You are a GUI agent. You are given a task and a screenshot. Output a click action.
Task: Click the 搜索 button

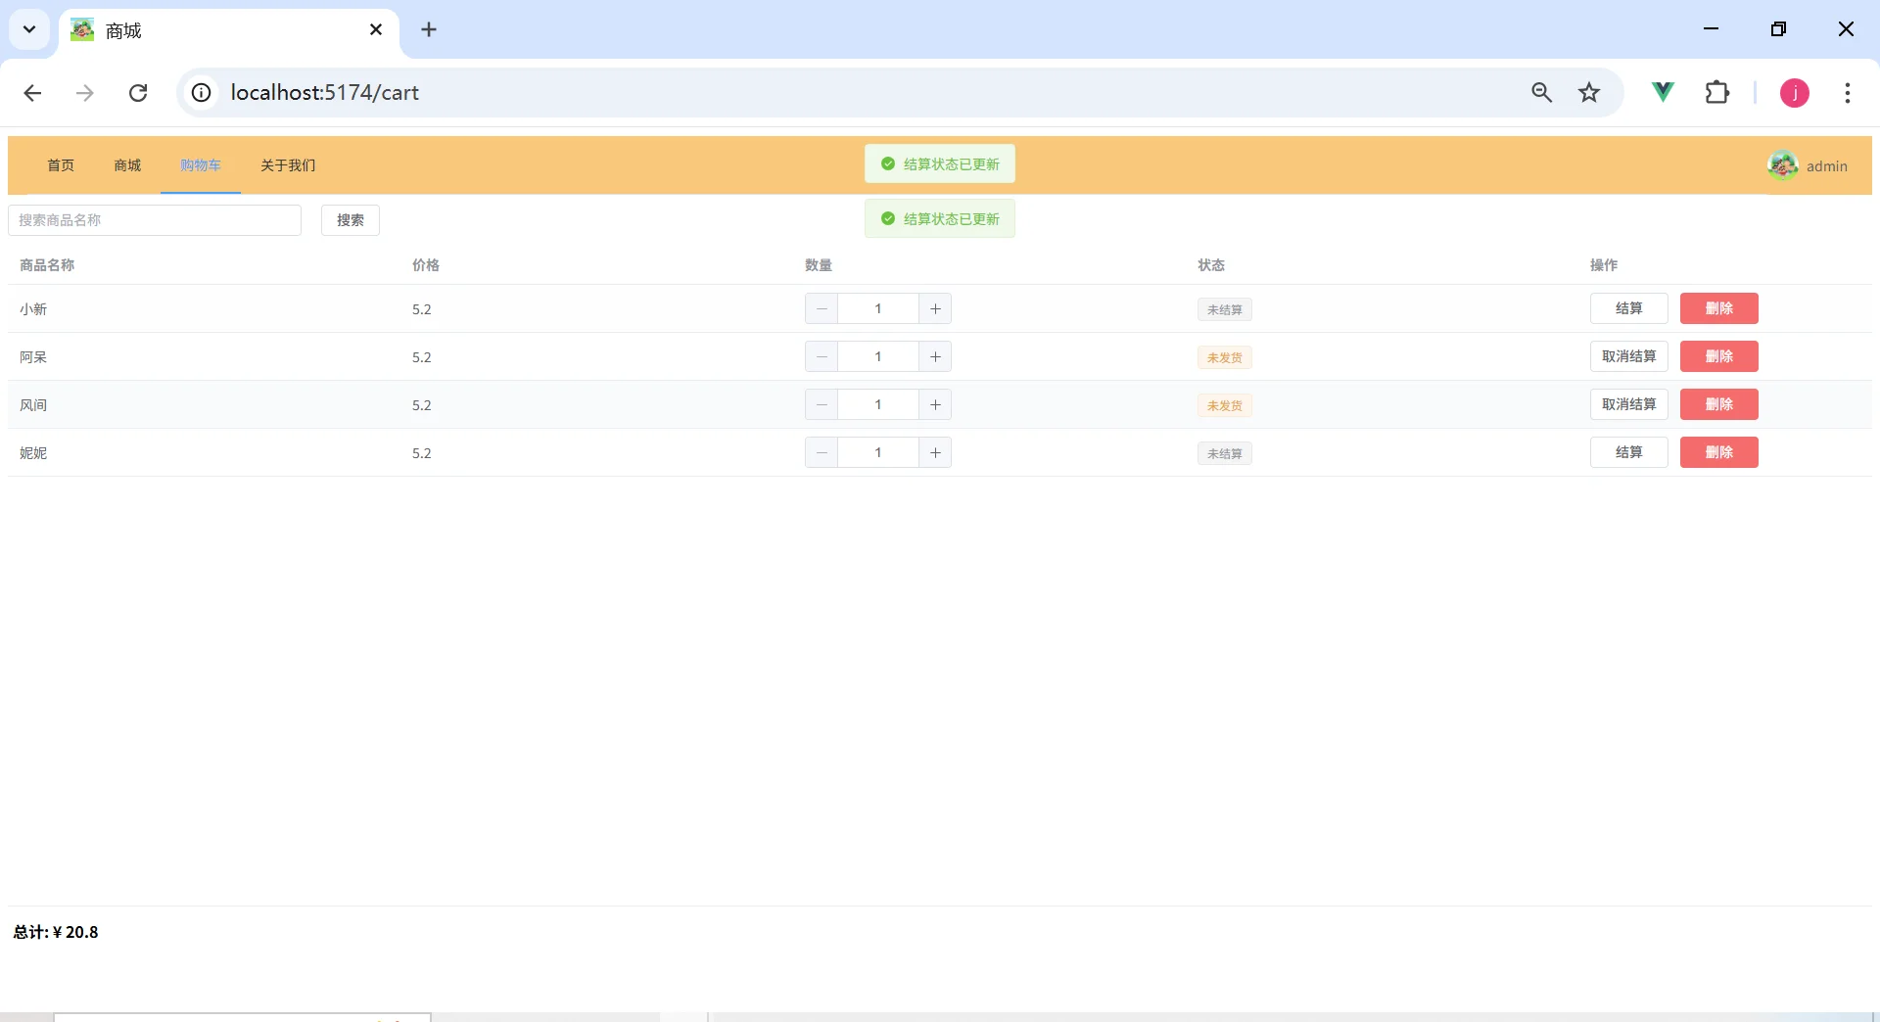[x=351, y=220]
